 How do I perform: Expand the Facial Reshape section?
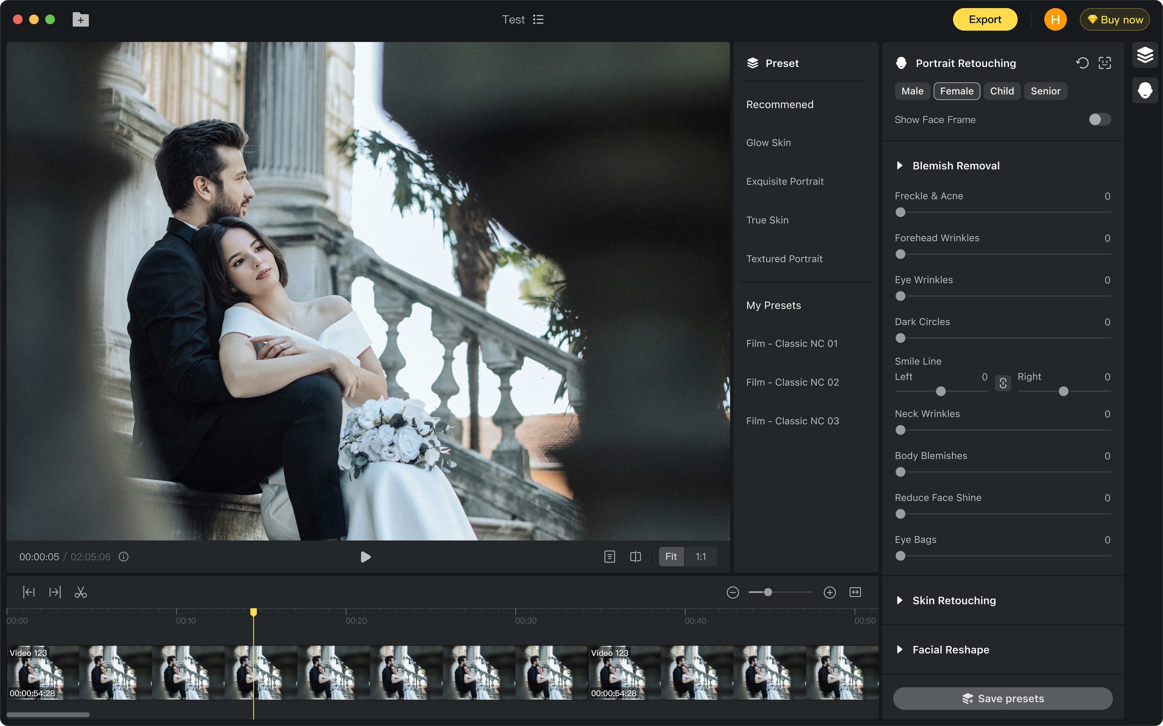pyautogui.click(x=900, y=650)
